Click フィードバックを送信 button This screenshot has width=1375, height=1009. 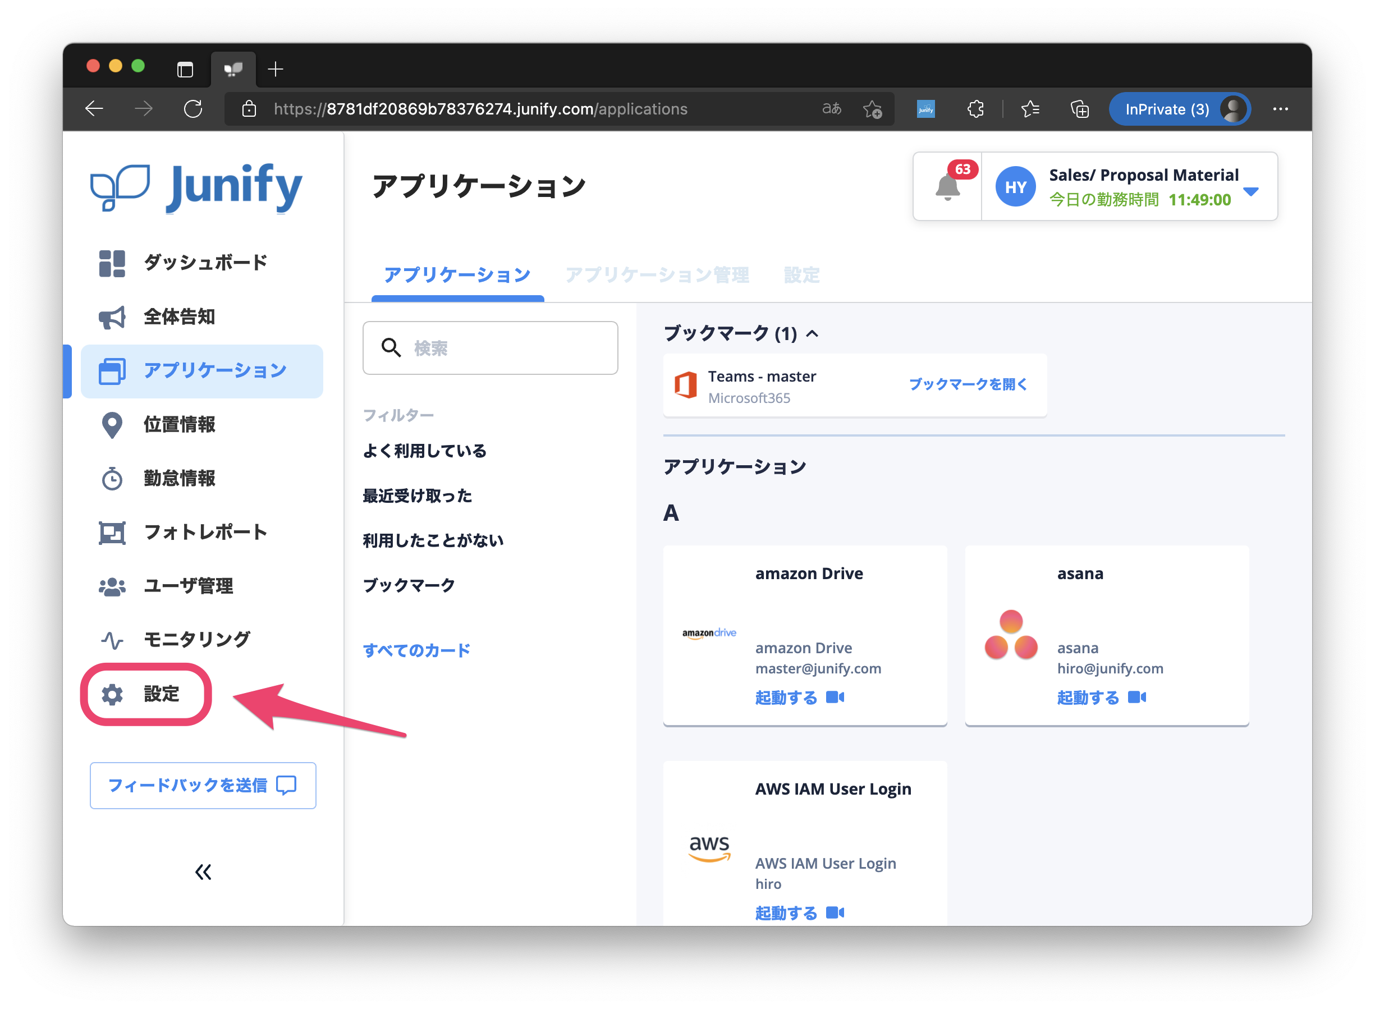(203, 786)
